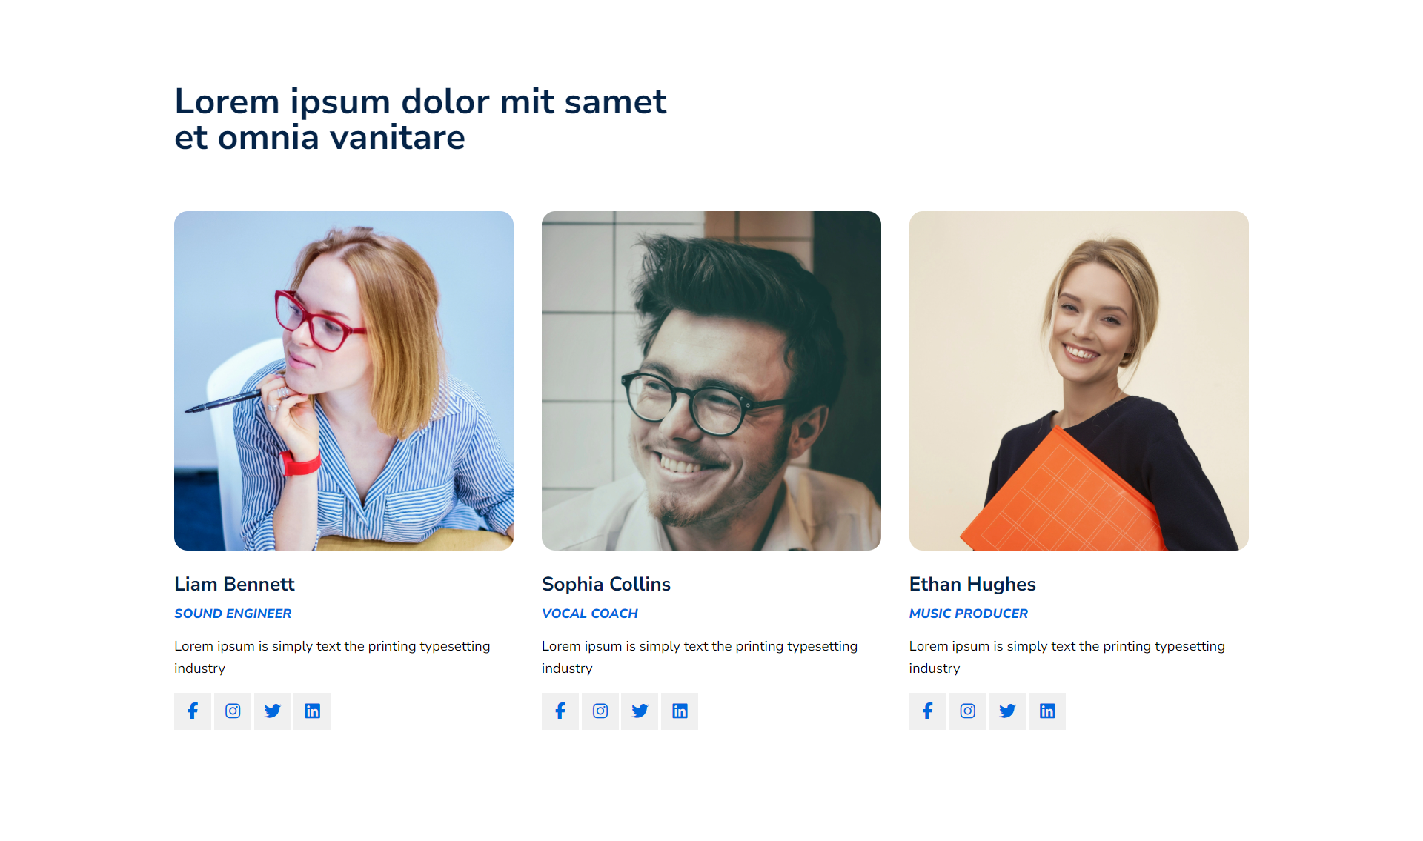1423x841 pixels.
Task: Open Ethan Hughes's Instagram profile
Action: click(968, 711)
